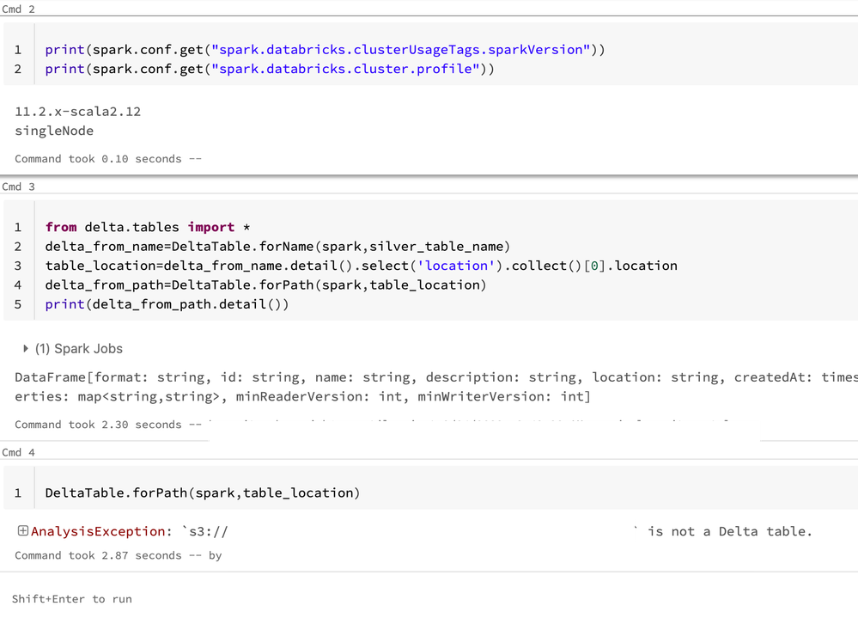The width and height of the screenshot is (858, 618).
Task: Click the print(delta_from_path.detail()) line
Action: coord(167,304)
